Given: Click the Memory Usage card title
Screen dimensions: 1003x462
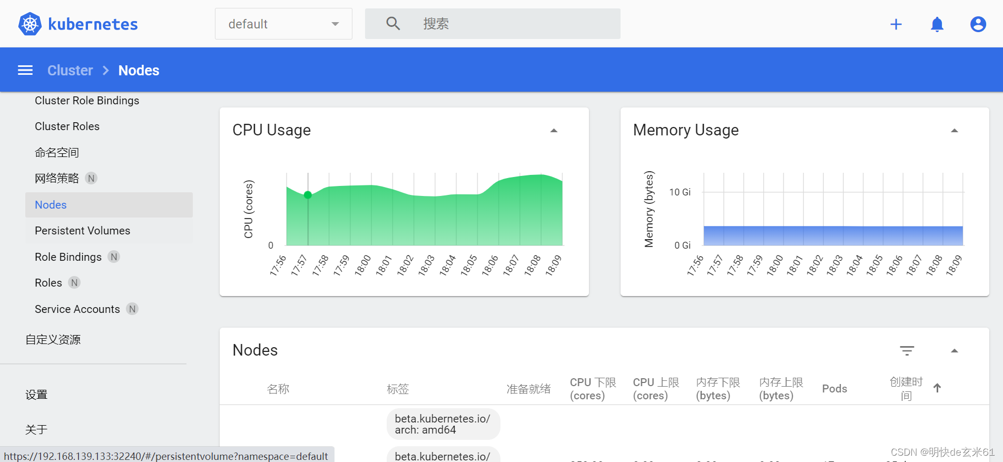Looking at the screenshot, I should coord(686,130).
